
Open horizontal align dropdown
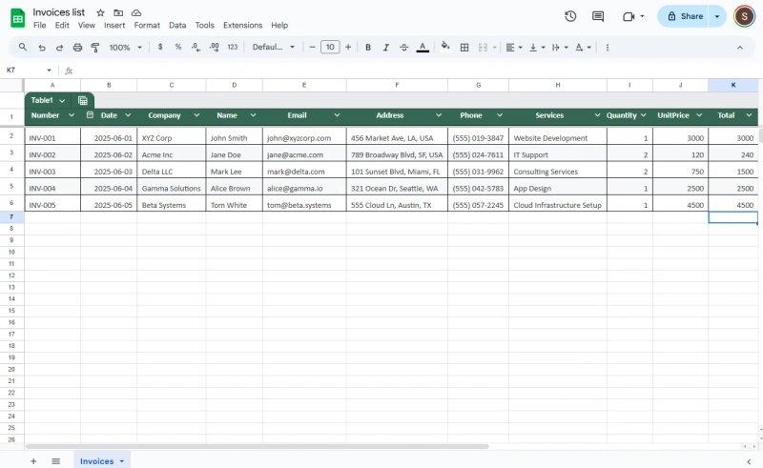(x=513, y=48)
